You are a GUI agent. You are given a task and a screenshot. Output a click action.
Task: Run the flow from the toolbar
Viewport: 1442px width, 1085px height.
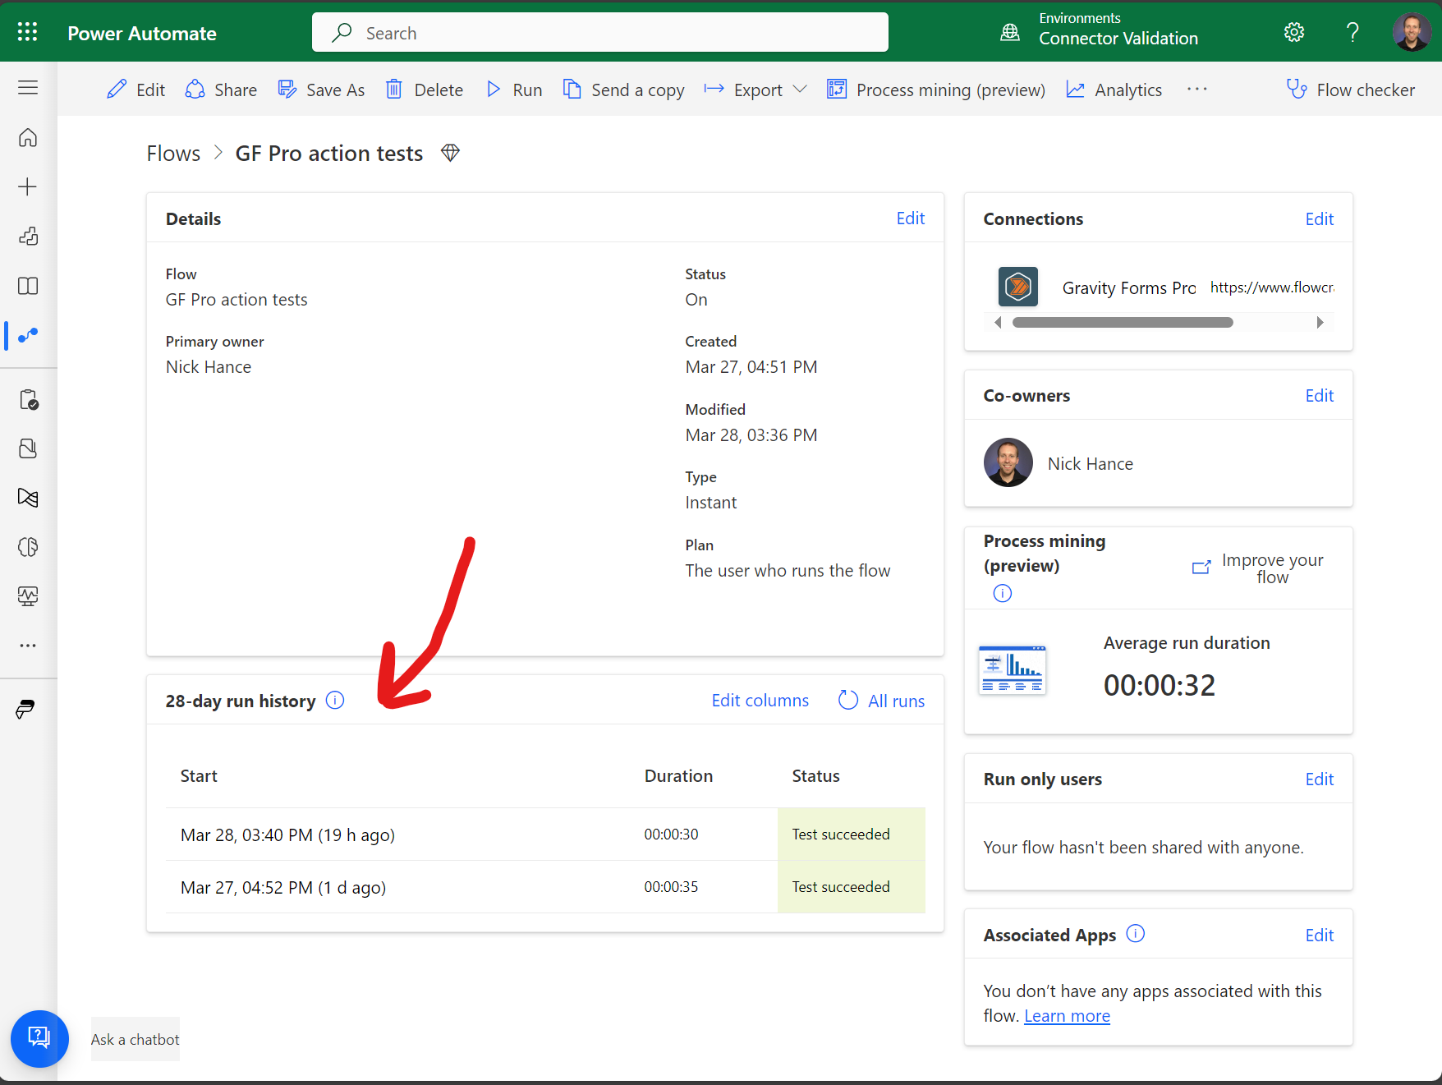point(514,90)
